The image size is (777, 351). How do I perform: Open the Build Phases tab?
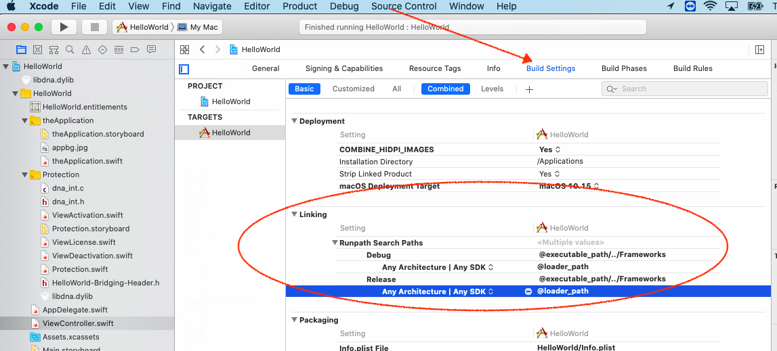(624, 68)
